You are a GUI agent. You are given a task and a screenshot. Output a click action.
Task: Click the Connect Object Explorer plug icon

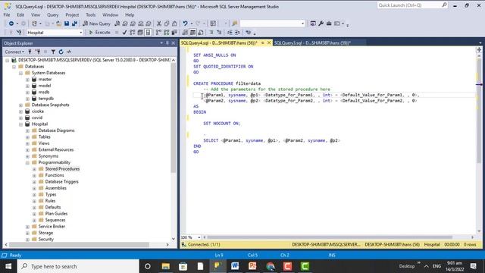point(30,52)
